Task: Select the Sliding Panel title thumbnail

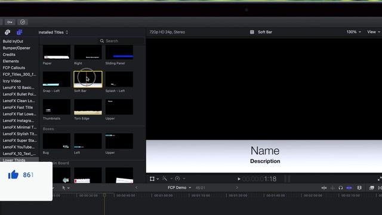Action: point(119,52)
